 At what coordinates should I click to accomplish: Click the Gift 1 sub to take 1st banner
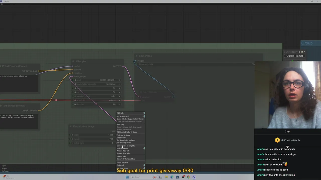pyautogui.click(x=288, y=140)
